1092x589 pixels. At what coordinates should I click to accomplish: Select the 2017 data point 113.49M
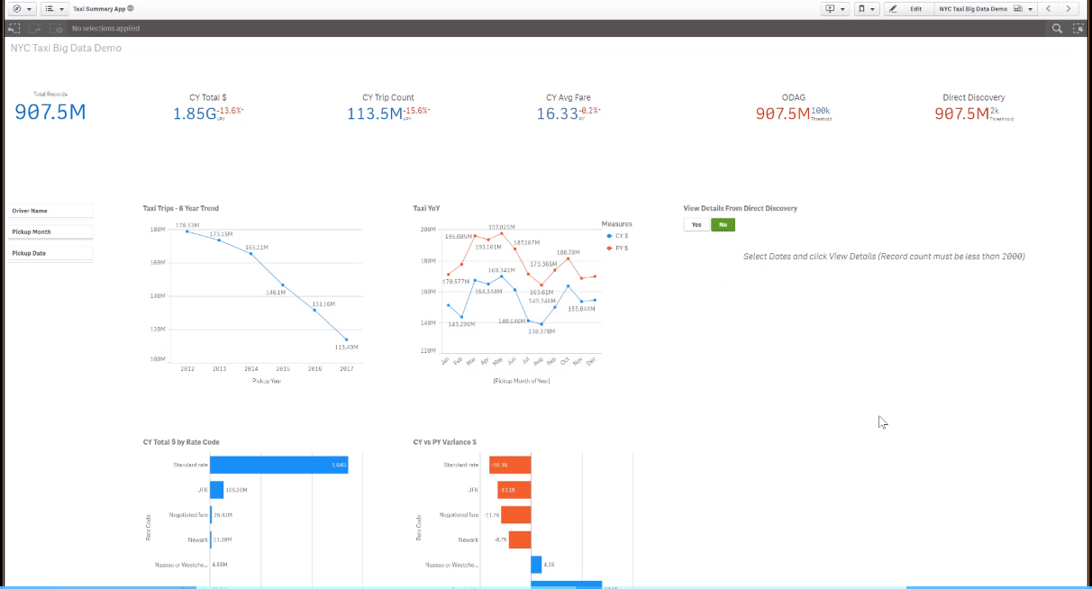346,340
